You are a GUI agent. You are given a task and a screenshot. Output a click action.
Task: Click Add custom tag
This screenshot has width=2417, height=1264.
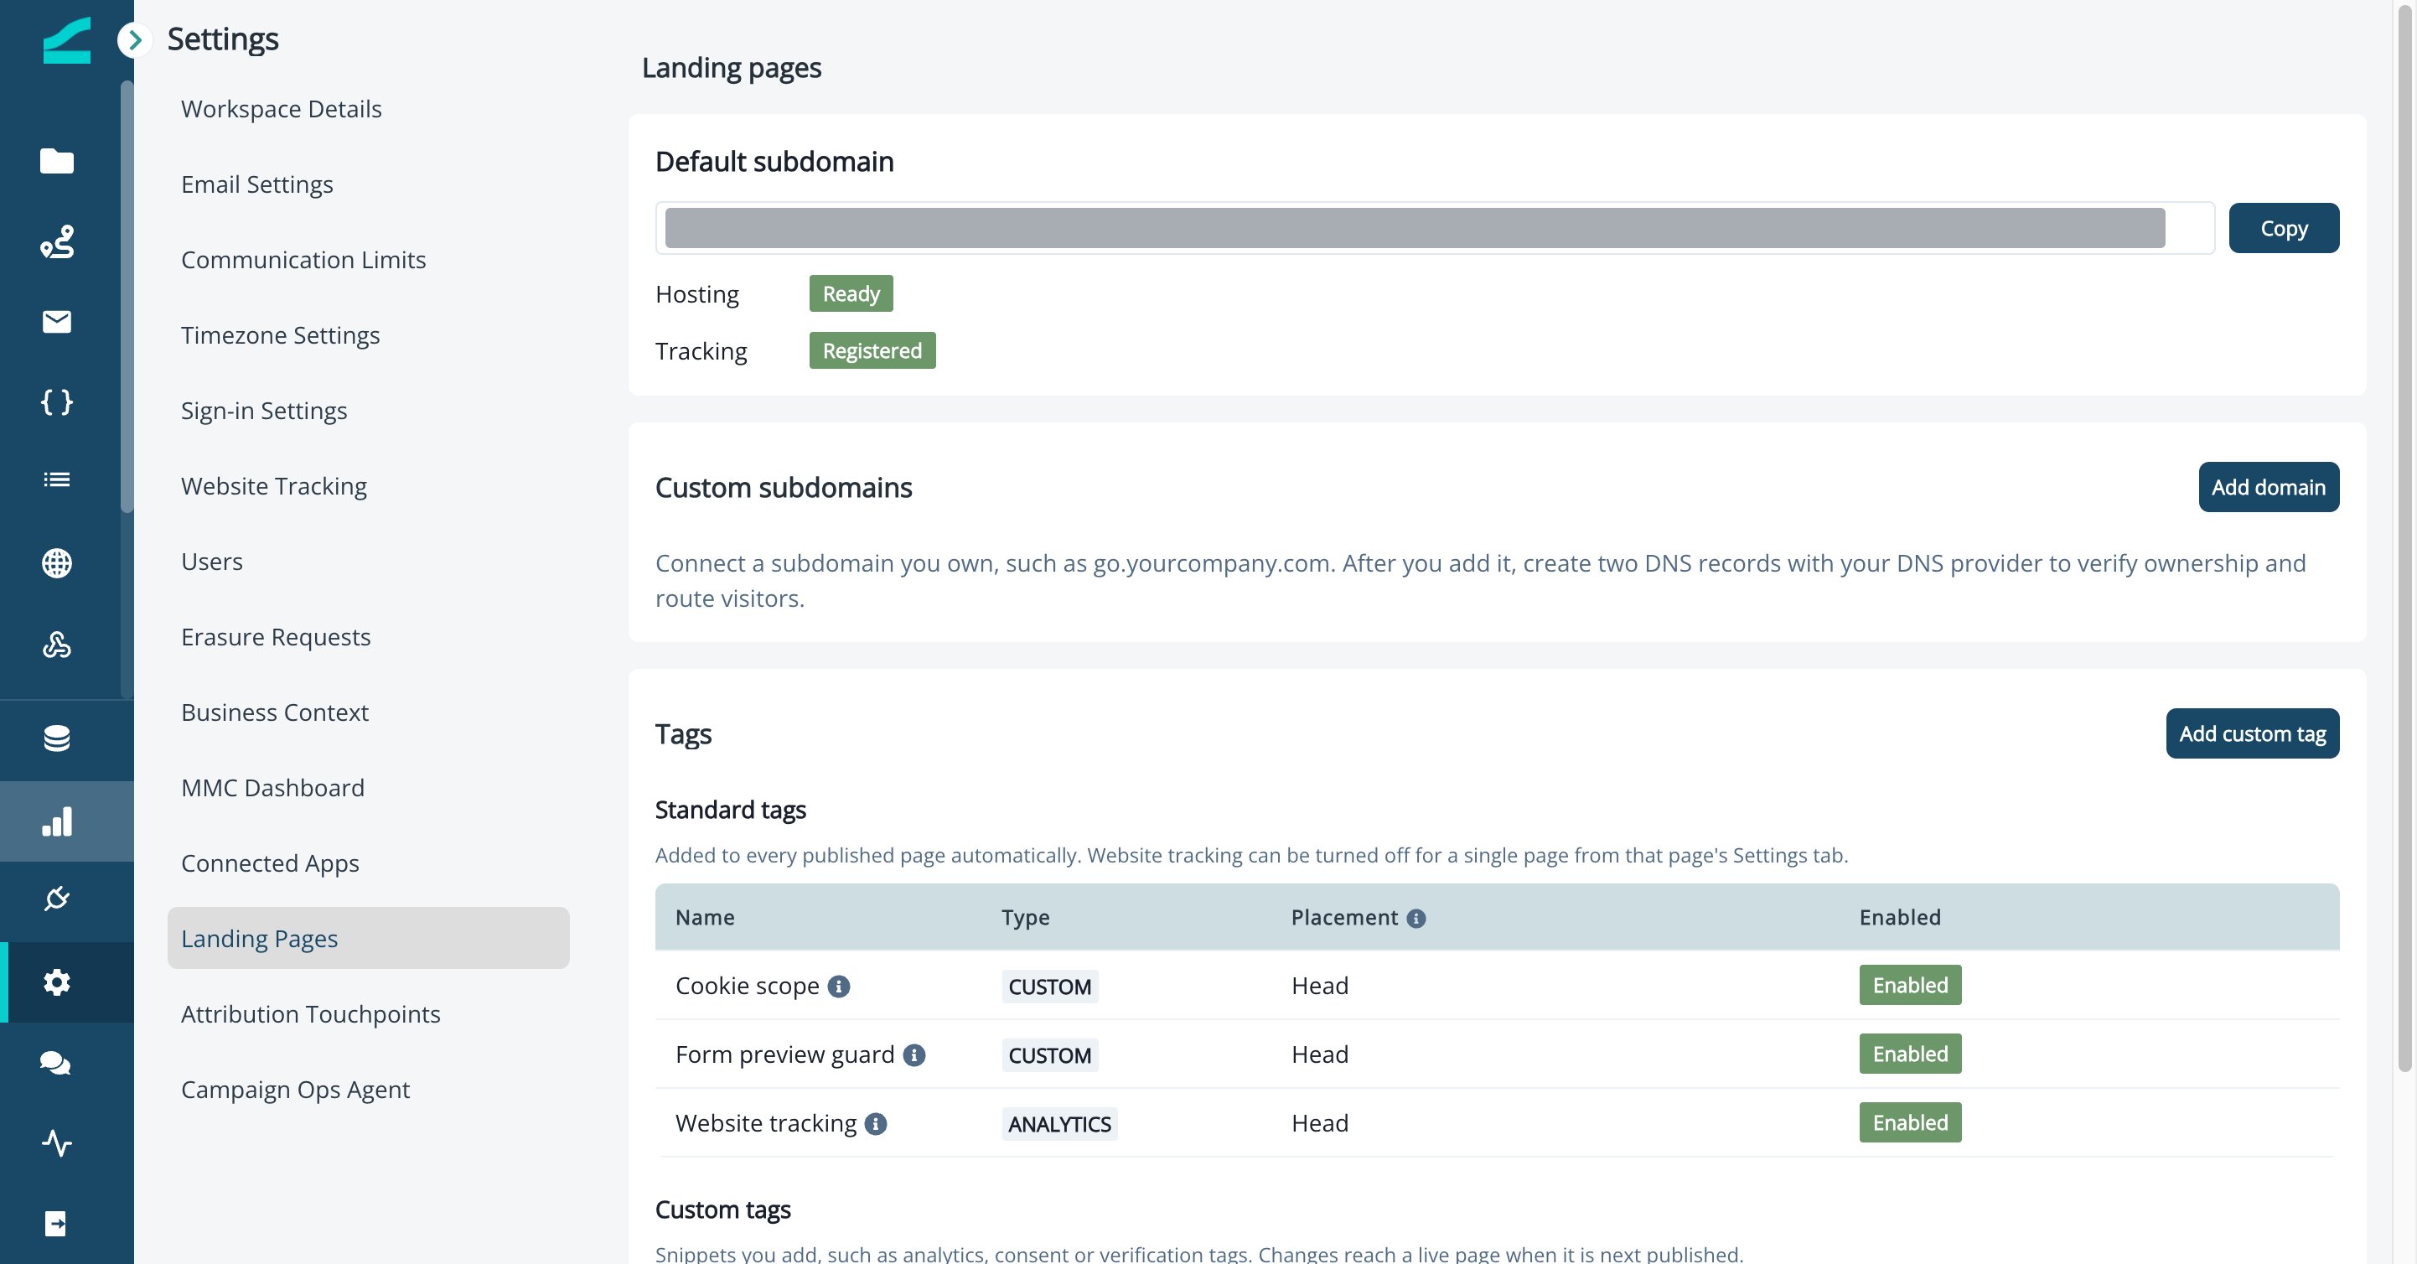tap(2253, 733)
